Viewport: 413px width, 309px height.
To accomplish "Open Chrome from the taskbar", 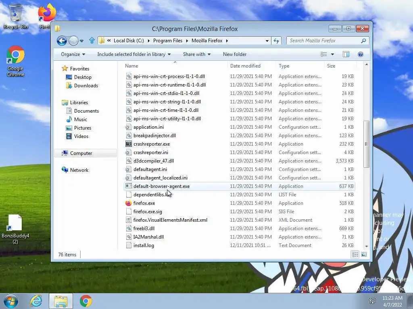I will point(86,301).
